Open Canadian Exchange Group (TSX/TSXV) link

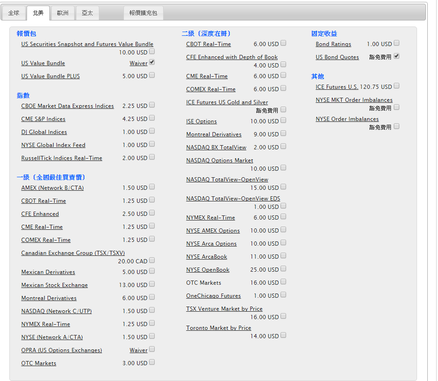click(73, 253)
